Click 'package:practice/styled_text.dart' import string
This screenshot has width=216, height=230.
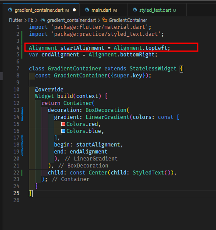pyautogui.click(x=106, y=34)
